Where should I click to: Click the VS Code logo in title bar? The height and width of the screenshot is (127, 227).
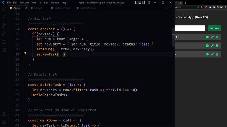coord(3,2)
